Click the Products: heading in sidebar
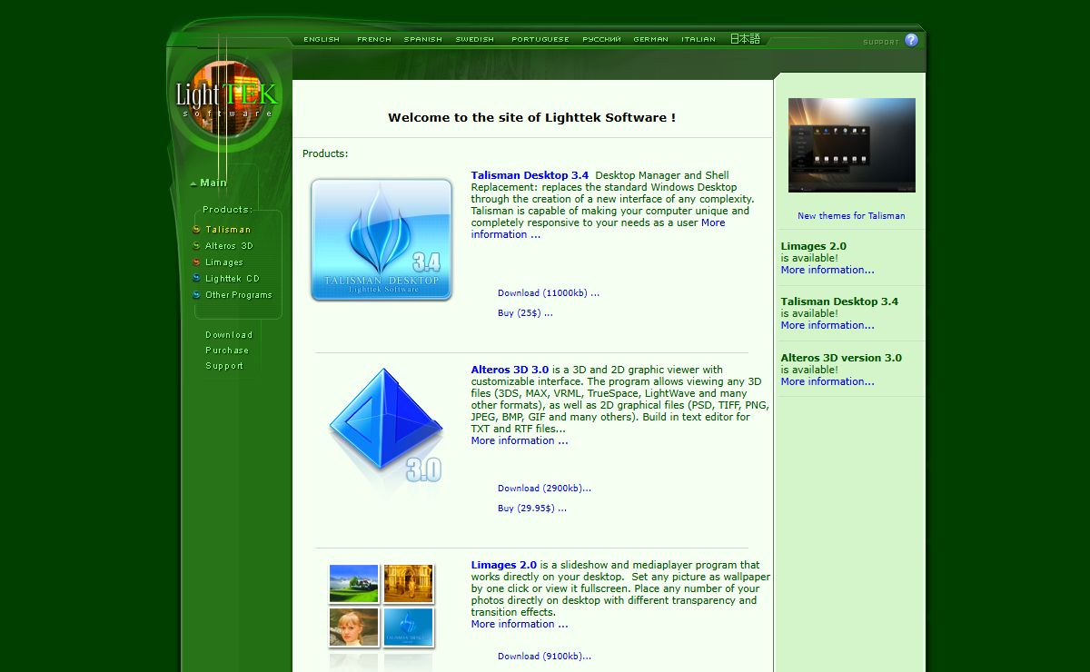The height and width of the screenshot is (672, 1090). 228,210
